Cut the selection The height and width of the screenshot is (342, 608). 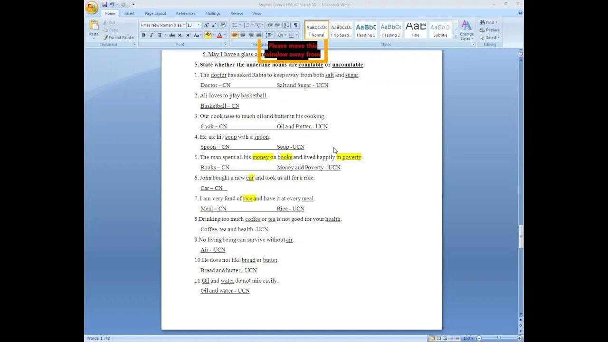(x=110, y=22)
